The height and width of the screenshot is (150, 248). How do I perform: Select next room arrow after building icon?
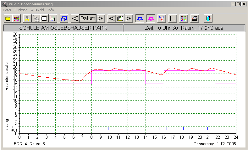[x=128, y=18]
